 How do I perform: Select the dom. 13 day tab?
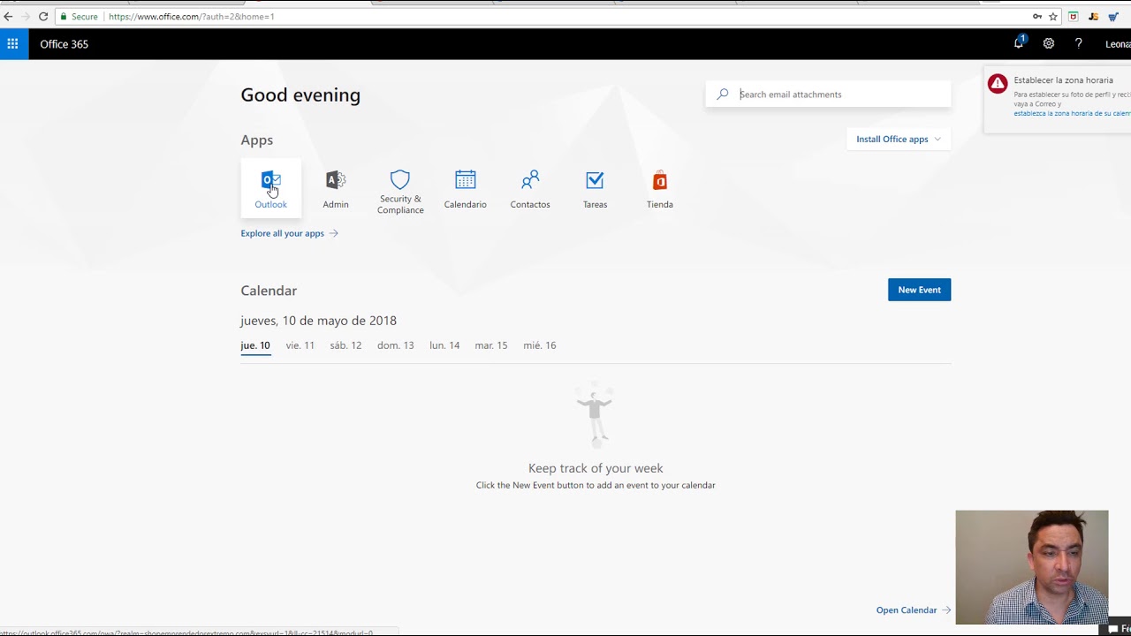(x=395, y=345)
